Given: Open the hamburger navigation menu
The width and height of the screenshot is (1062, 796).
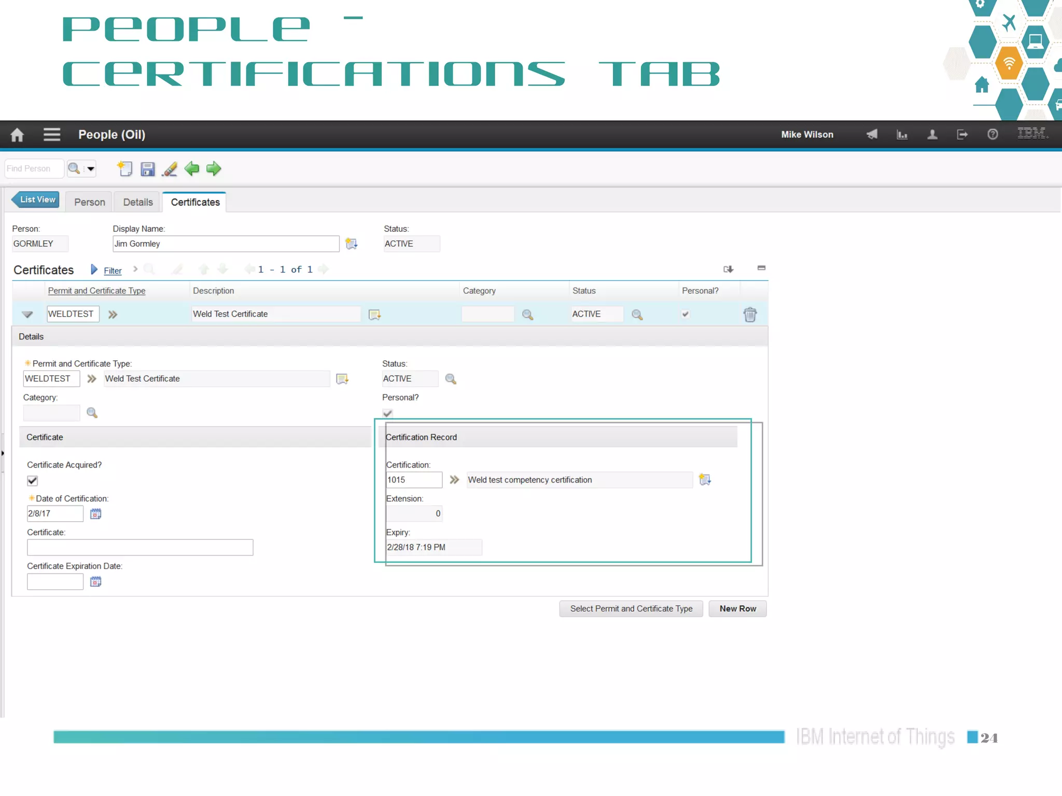Looking at the screenshot, I should pos(52,135).
